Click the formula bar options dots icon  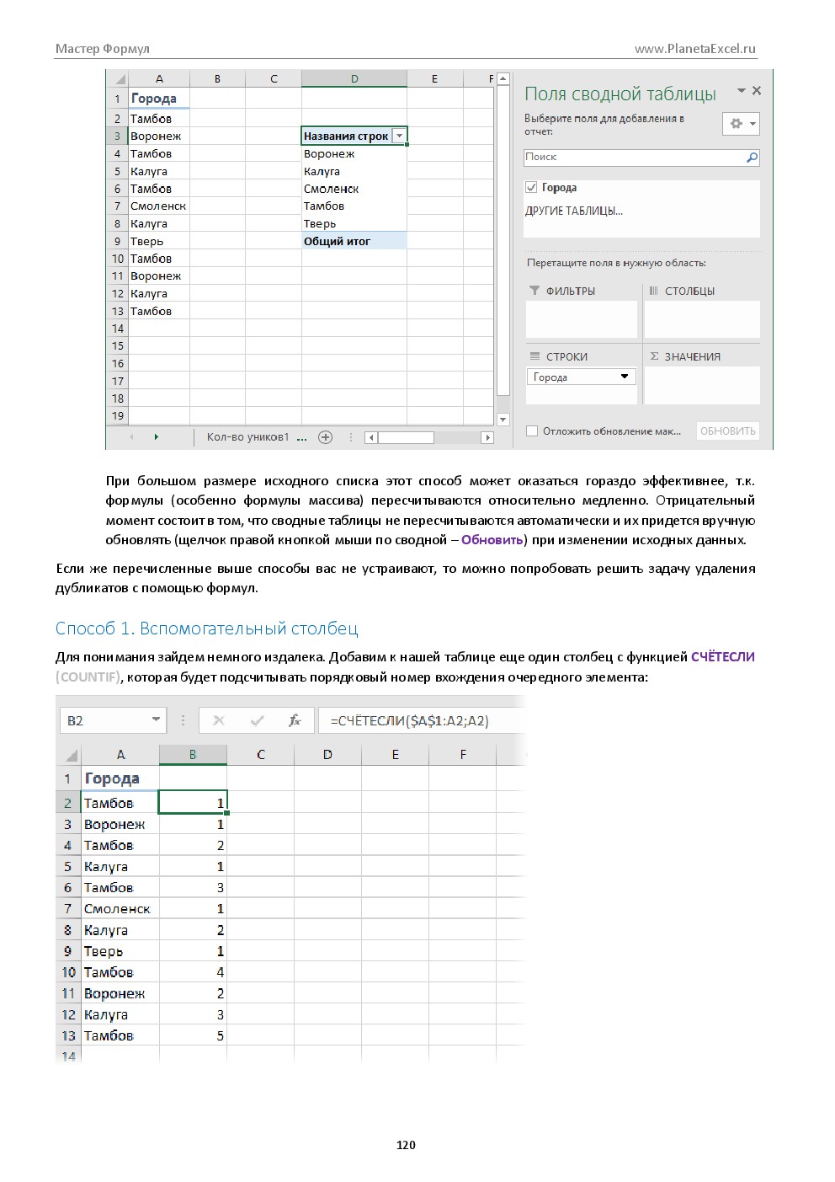(183, 720)
